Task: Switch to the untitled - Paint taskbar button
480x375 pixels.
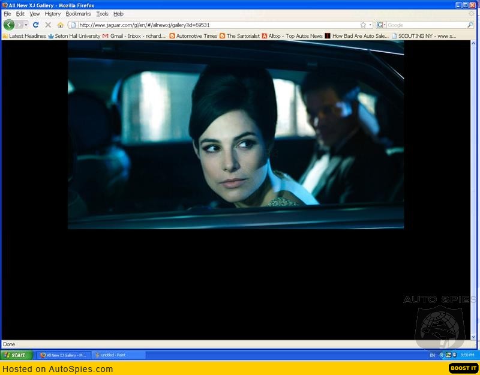Action: coord(118,355)
